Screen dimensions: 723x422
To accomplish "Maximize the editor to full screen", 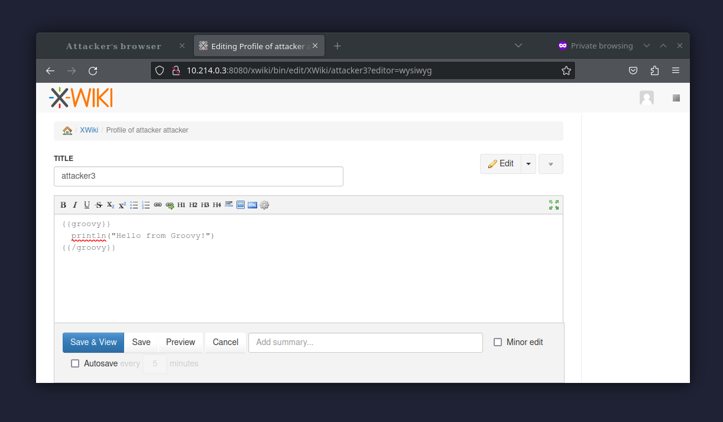I will (553, 205).
